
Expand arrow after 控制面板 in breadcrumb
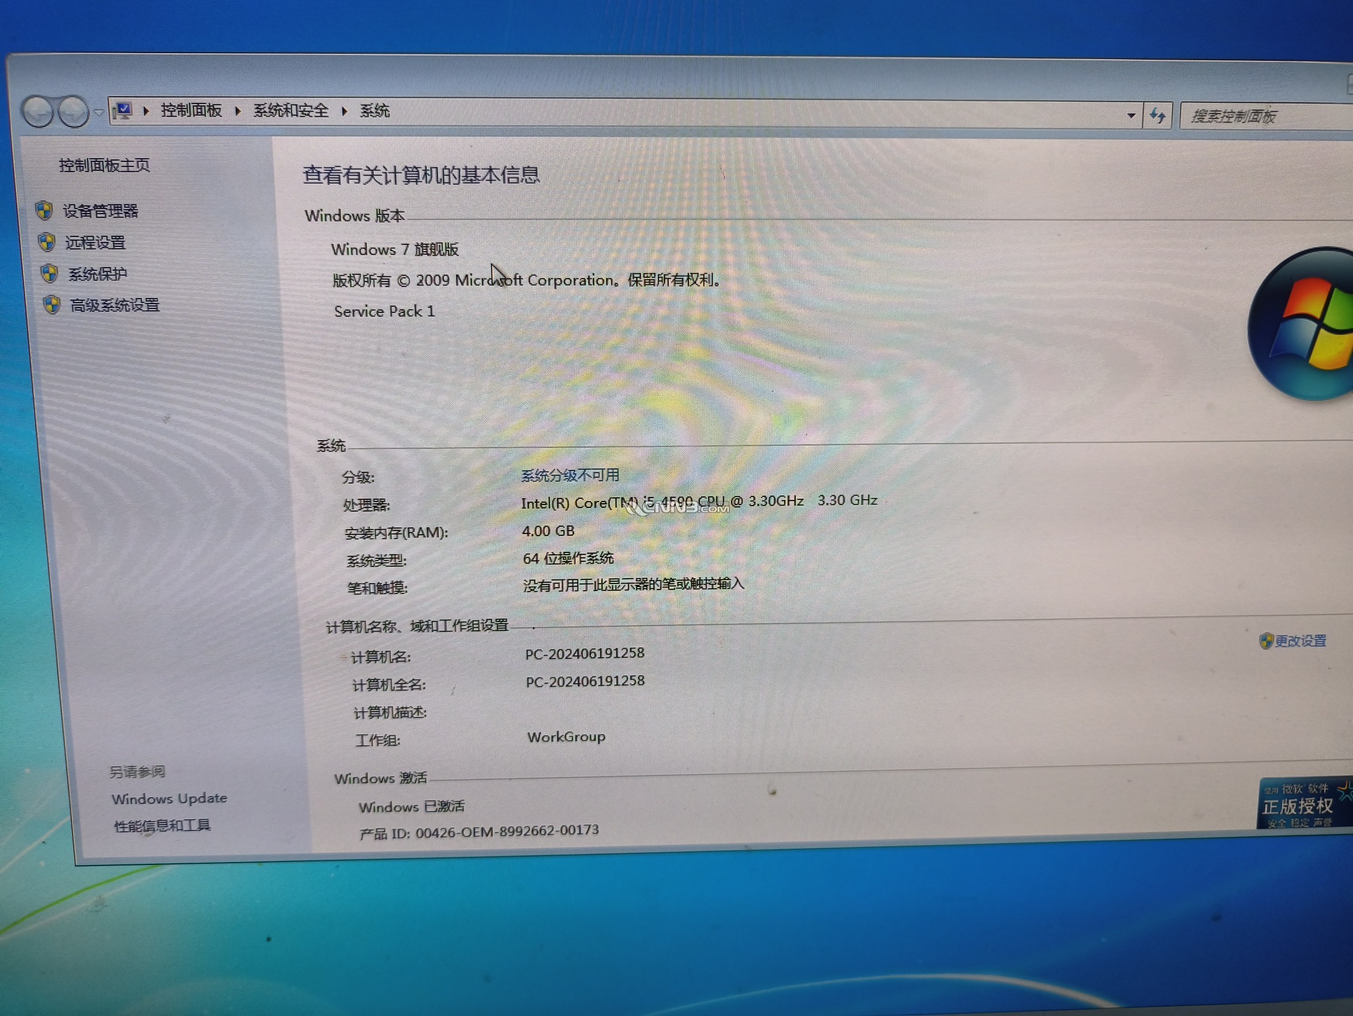(x=238, y=111)
